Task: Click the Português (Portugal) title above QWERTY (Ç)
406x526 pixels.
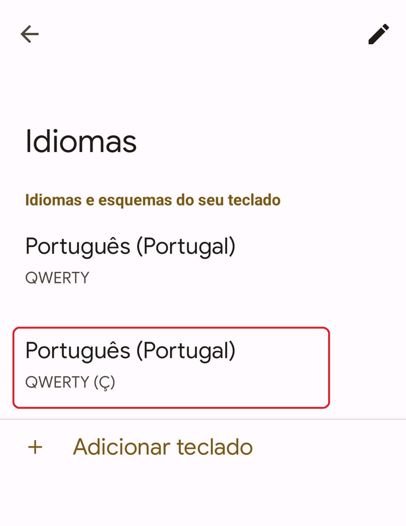Action: (130, 350)
